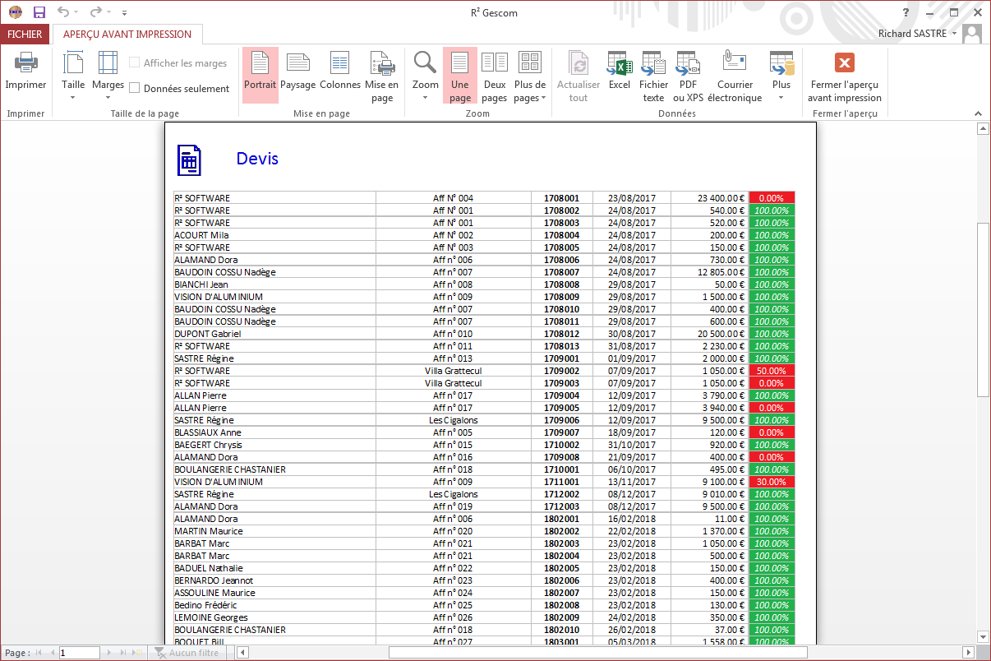Click the vertical scrollbar down arrow

click(x=982, y=636)
